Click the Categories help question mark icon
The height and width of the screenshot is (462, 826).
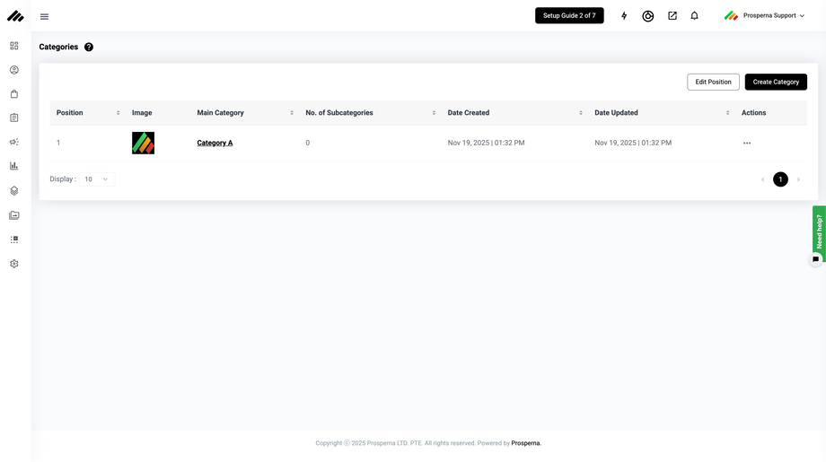coord(89,47)
